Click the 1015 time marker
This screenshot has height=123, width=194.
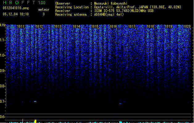(95, 26)
